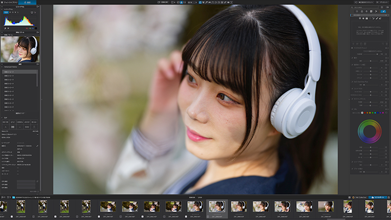
Task: Select the Control Point local tool
Action: 360,18
